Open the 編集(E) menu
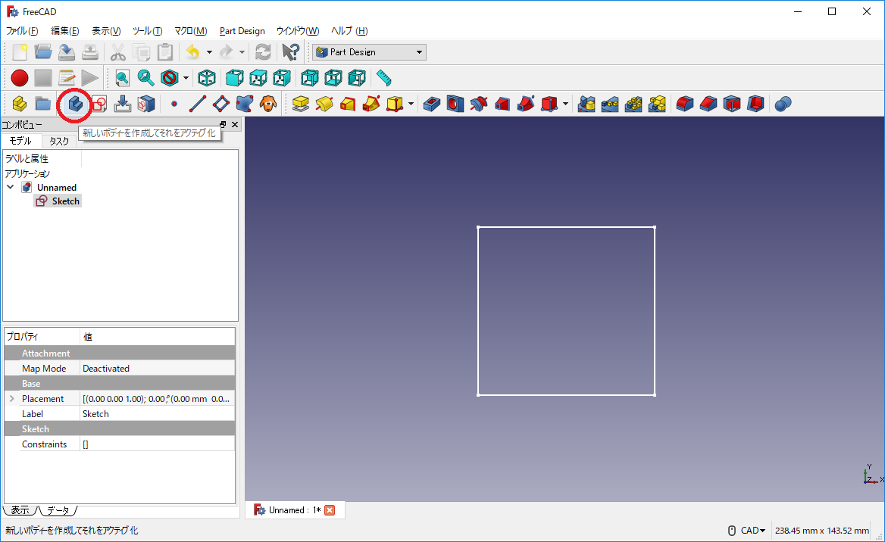 [65, 31]
